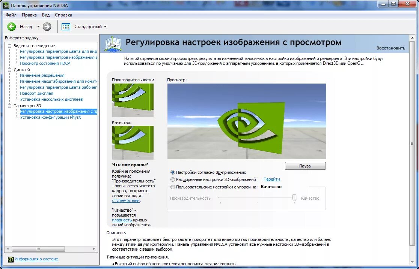Click the large 3D preview image
This screenshot has height=269, width=419.
tap(247, 121)
